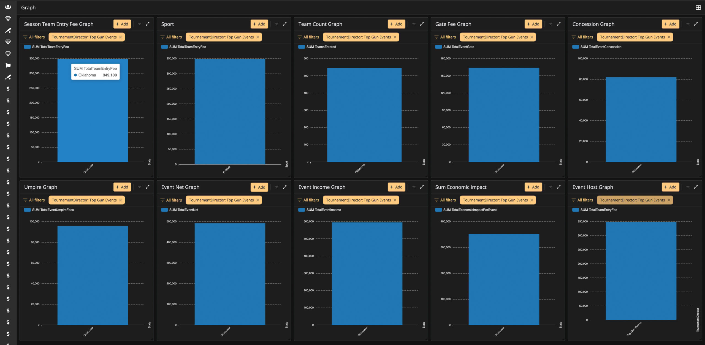The height and width of the screenshot is (345, 705).
Task: Open the users group sidebar icon
Action: click(x=8, y=7)
